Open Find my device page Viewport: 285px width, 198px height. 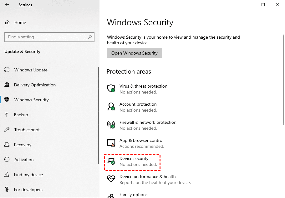pyautogui.click(x=28, y=175)
